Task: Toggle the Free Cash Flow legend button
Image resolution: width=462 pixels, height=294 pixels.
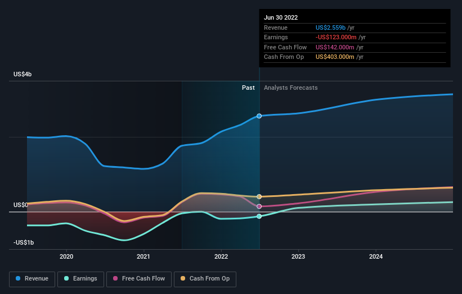Action: [139, 279]
